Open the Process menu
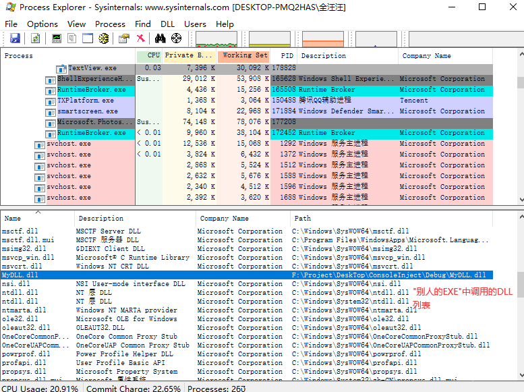Image resolution: width=524 pixels, height=392 pixels. click(x=111, y=24)
